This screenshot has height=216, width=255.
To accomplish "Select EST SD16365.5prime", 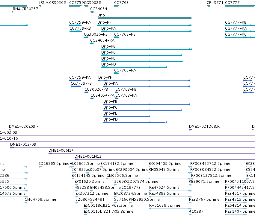I will (54, 164).
